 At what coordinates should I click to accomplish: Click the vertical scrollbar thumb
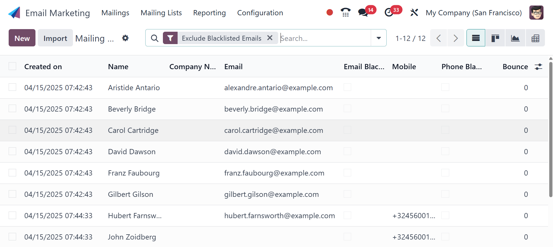click(x=551, y=130)
